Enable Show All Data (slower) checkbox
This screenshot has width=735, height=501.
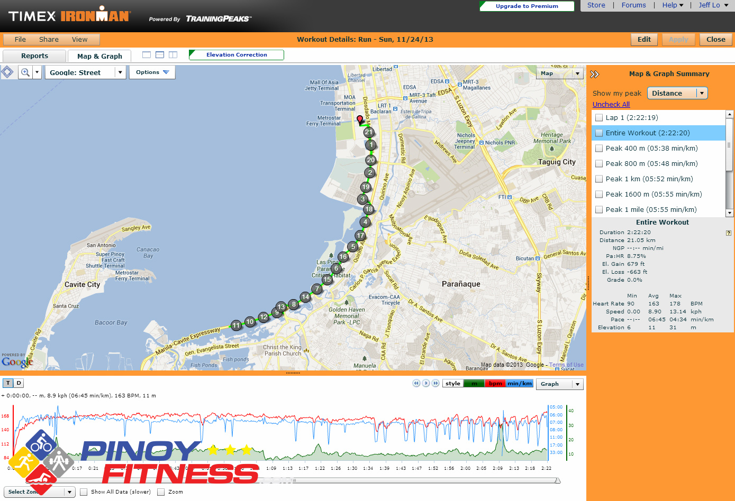click(x=84, y=492)
